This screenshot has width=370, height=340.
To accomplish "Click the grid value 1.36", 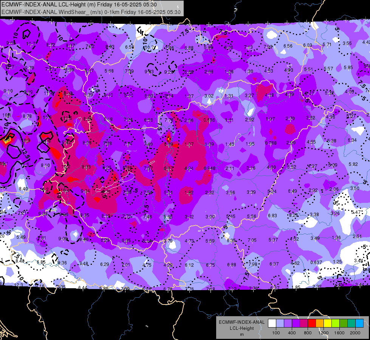I will pos(336,237).
